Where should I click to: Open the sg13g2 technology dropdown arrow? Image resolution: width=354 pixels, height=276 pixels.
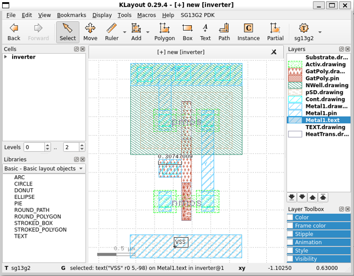click(320, 32)
